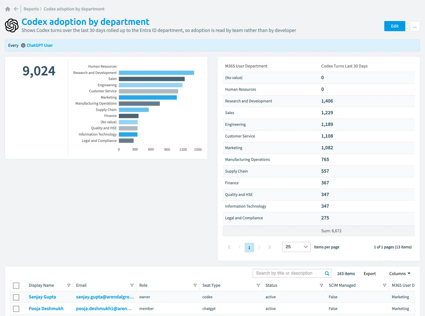
Task: Go to first page of department table
Action: (229, 247)
